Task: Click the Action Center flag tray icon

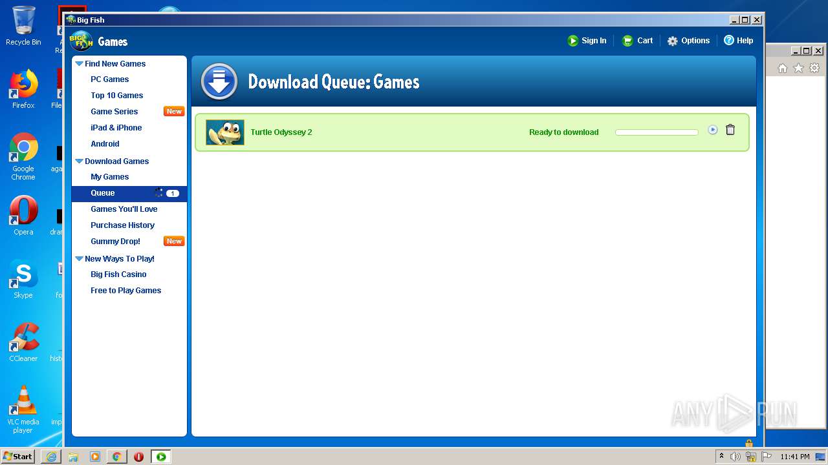Action: point(767,457)
